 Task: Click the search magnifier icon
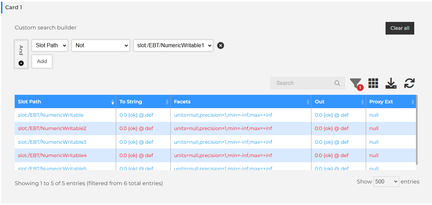[337, 83]
